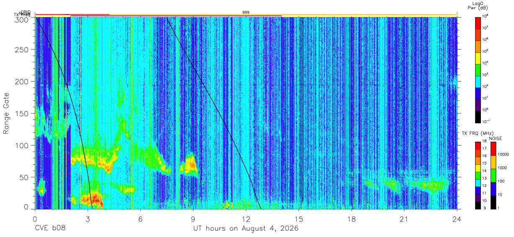This screenshot has height=237, width=514.
Task: Pick the blue segment of the NOISE colorbar
Action: (493, 188)
